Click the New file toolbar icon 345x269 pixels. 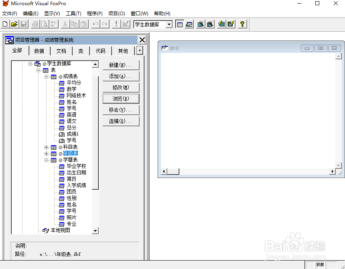click(x=5, y=24)
